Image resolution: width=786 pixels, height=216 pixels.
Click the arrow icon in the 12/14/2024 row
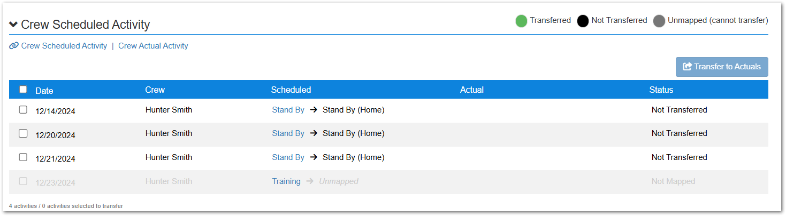click(314, 110)
